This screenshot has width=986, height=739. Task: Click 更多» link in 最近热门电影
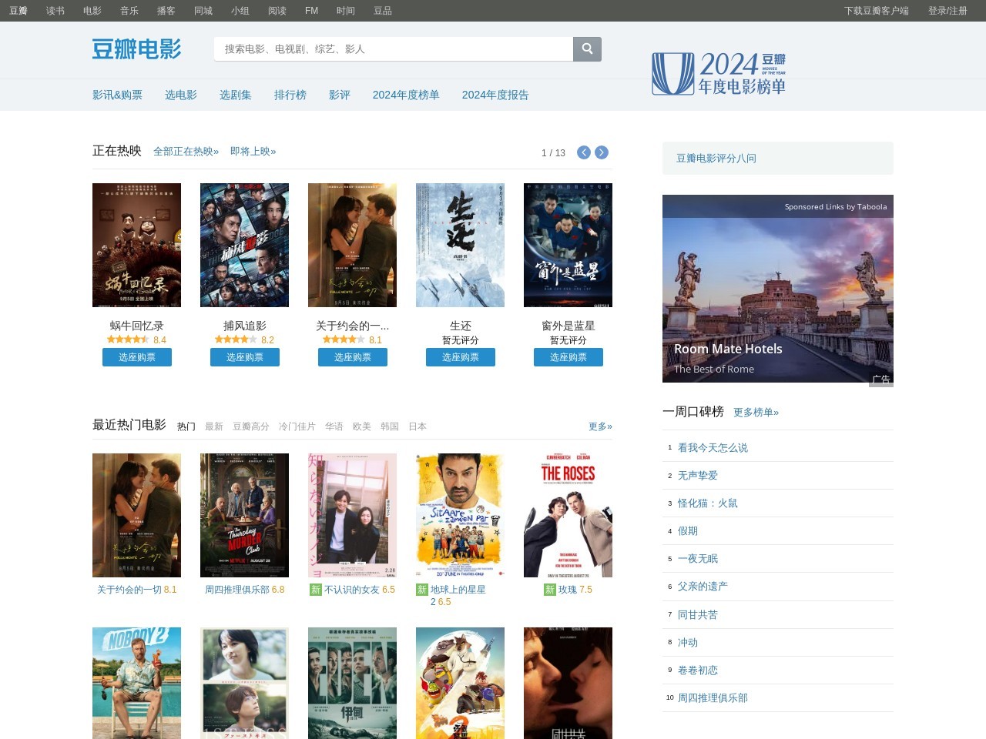tap(600, 426)
